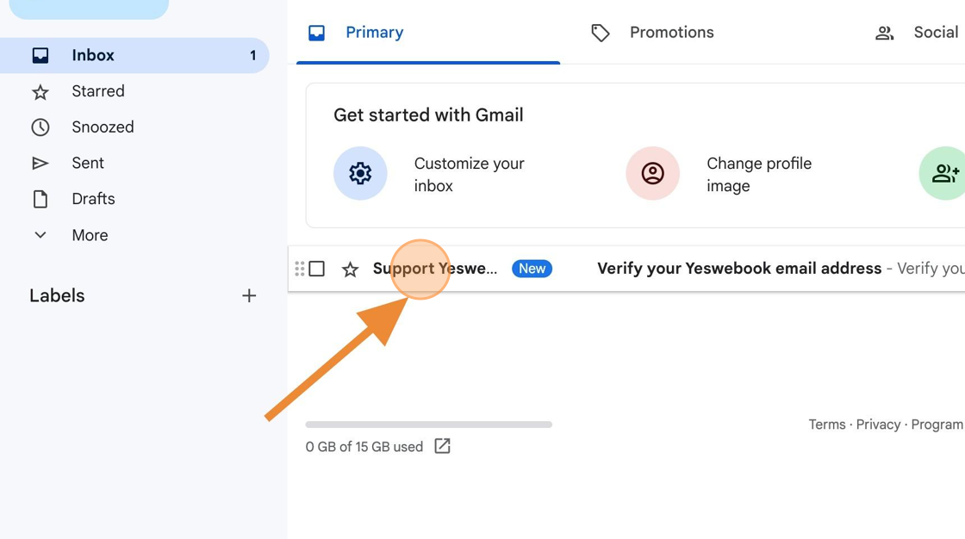
Task: Click the Social people icon
Action: click(x=884, y=34)
